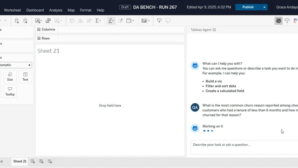
Task: Click the Group Members annotate icon
Action: coord(121,21)
